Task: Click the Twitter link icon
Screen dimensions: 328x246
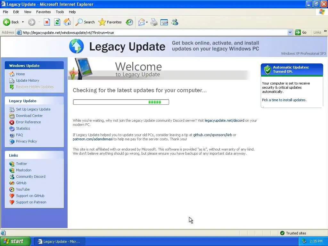Action: 12,164
